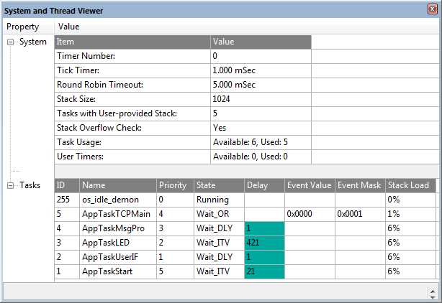The width and height of the screenshot is (442, 303).
Task: Click the 'Wait_OR' state cell
Action: coord(219,214)
